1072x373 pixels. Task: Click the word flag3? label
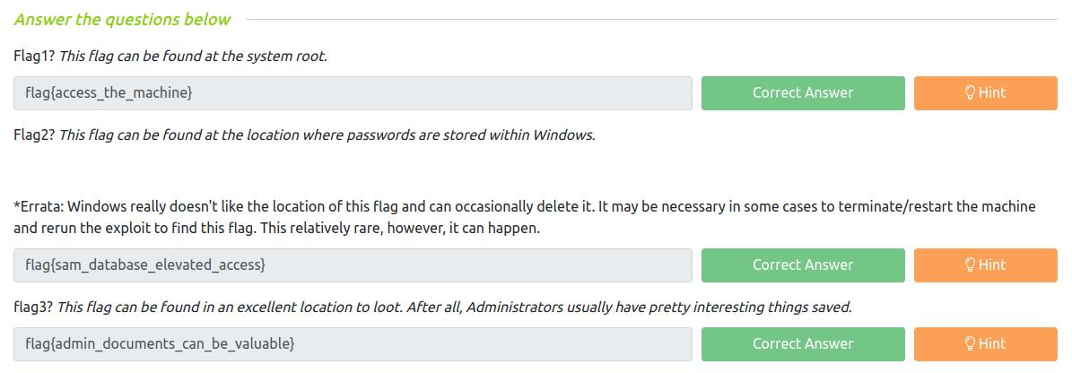point(33,308)
